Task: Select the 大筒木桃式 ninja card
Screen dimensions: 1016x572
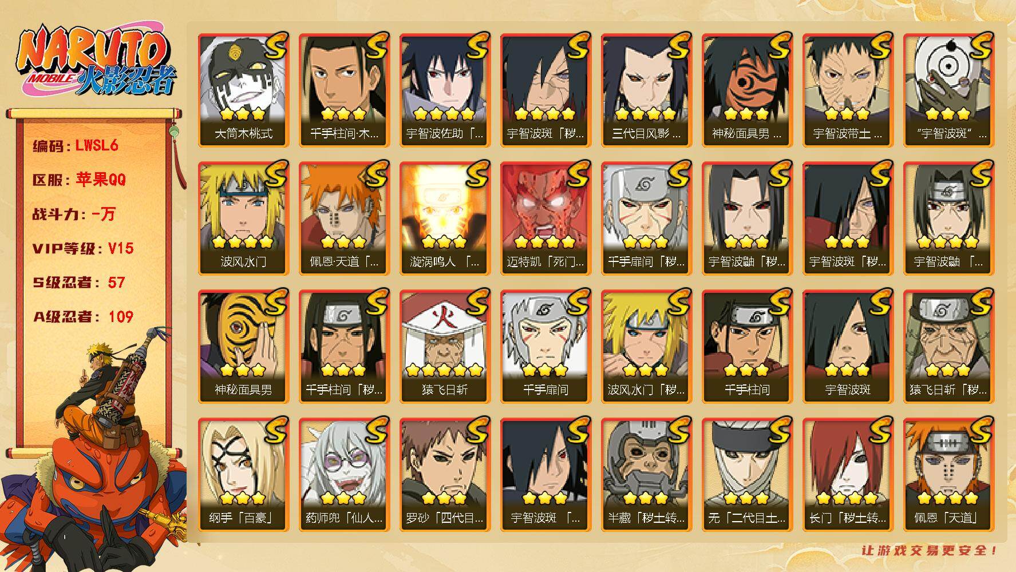Action: 243,90
